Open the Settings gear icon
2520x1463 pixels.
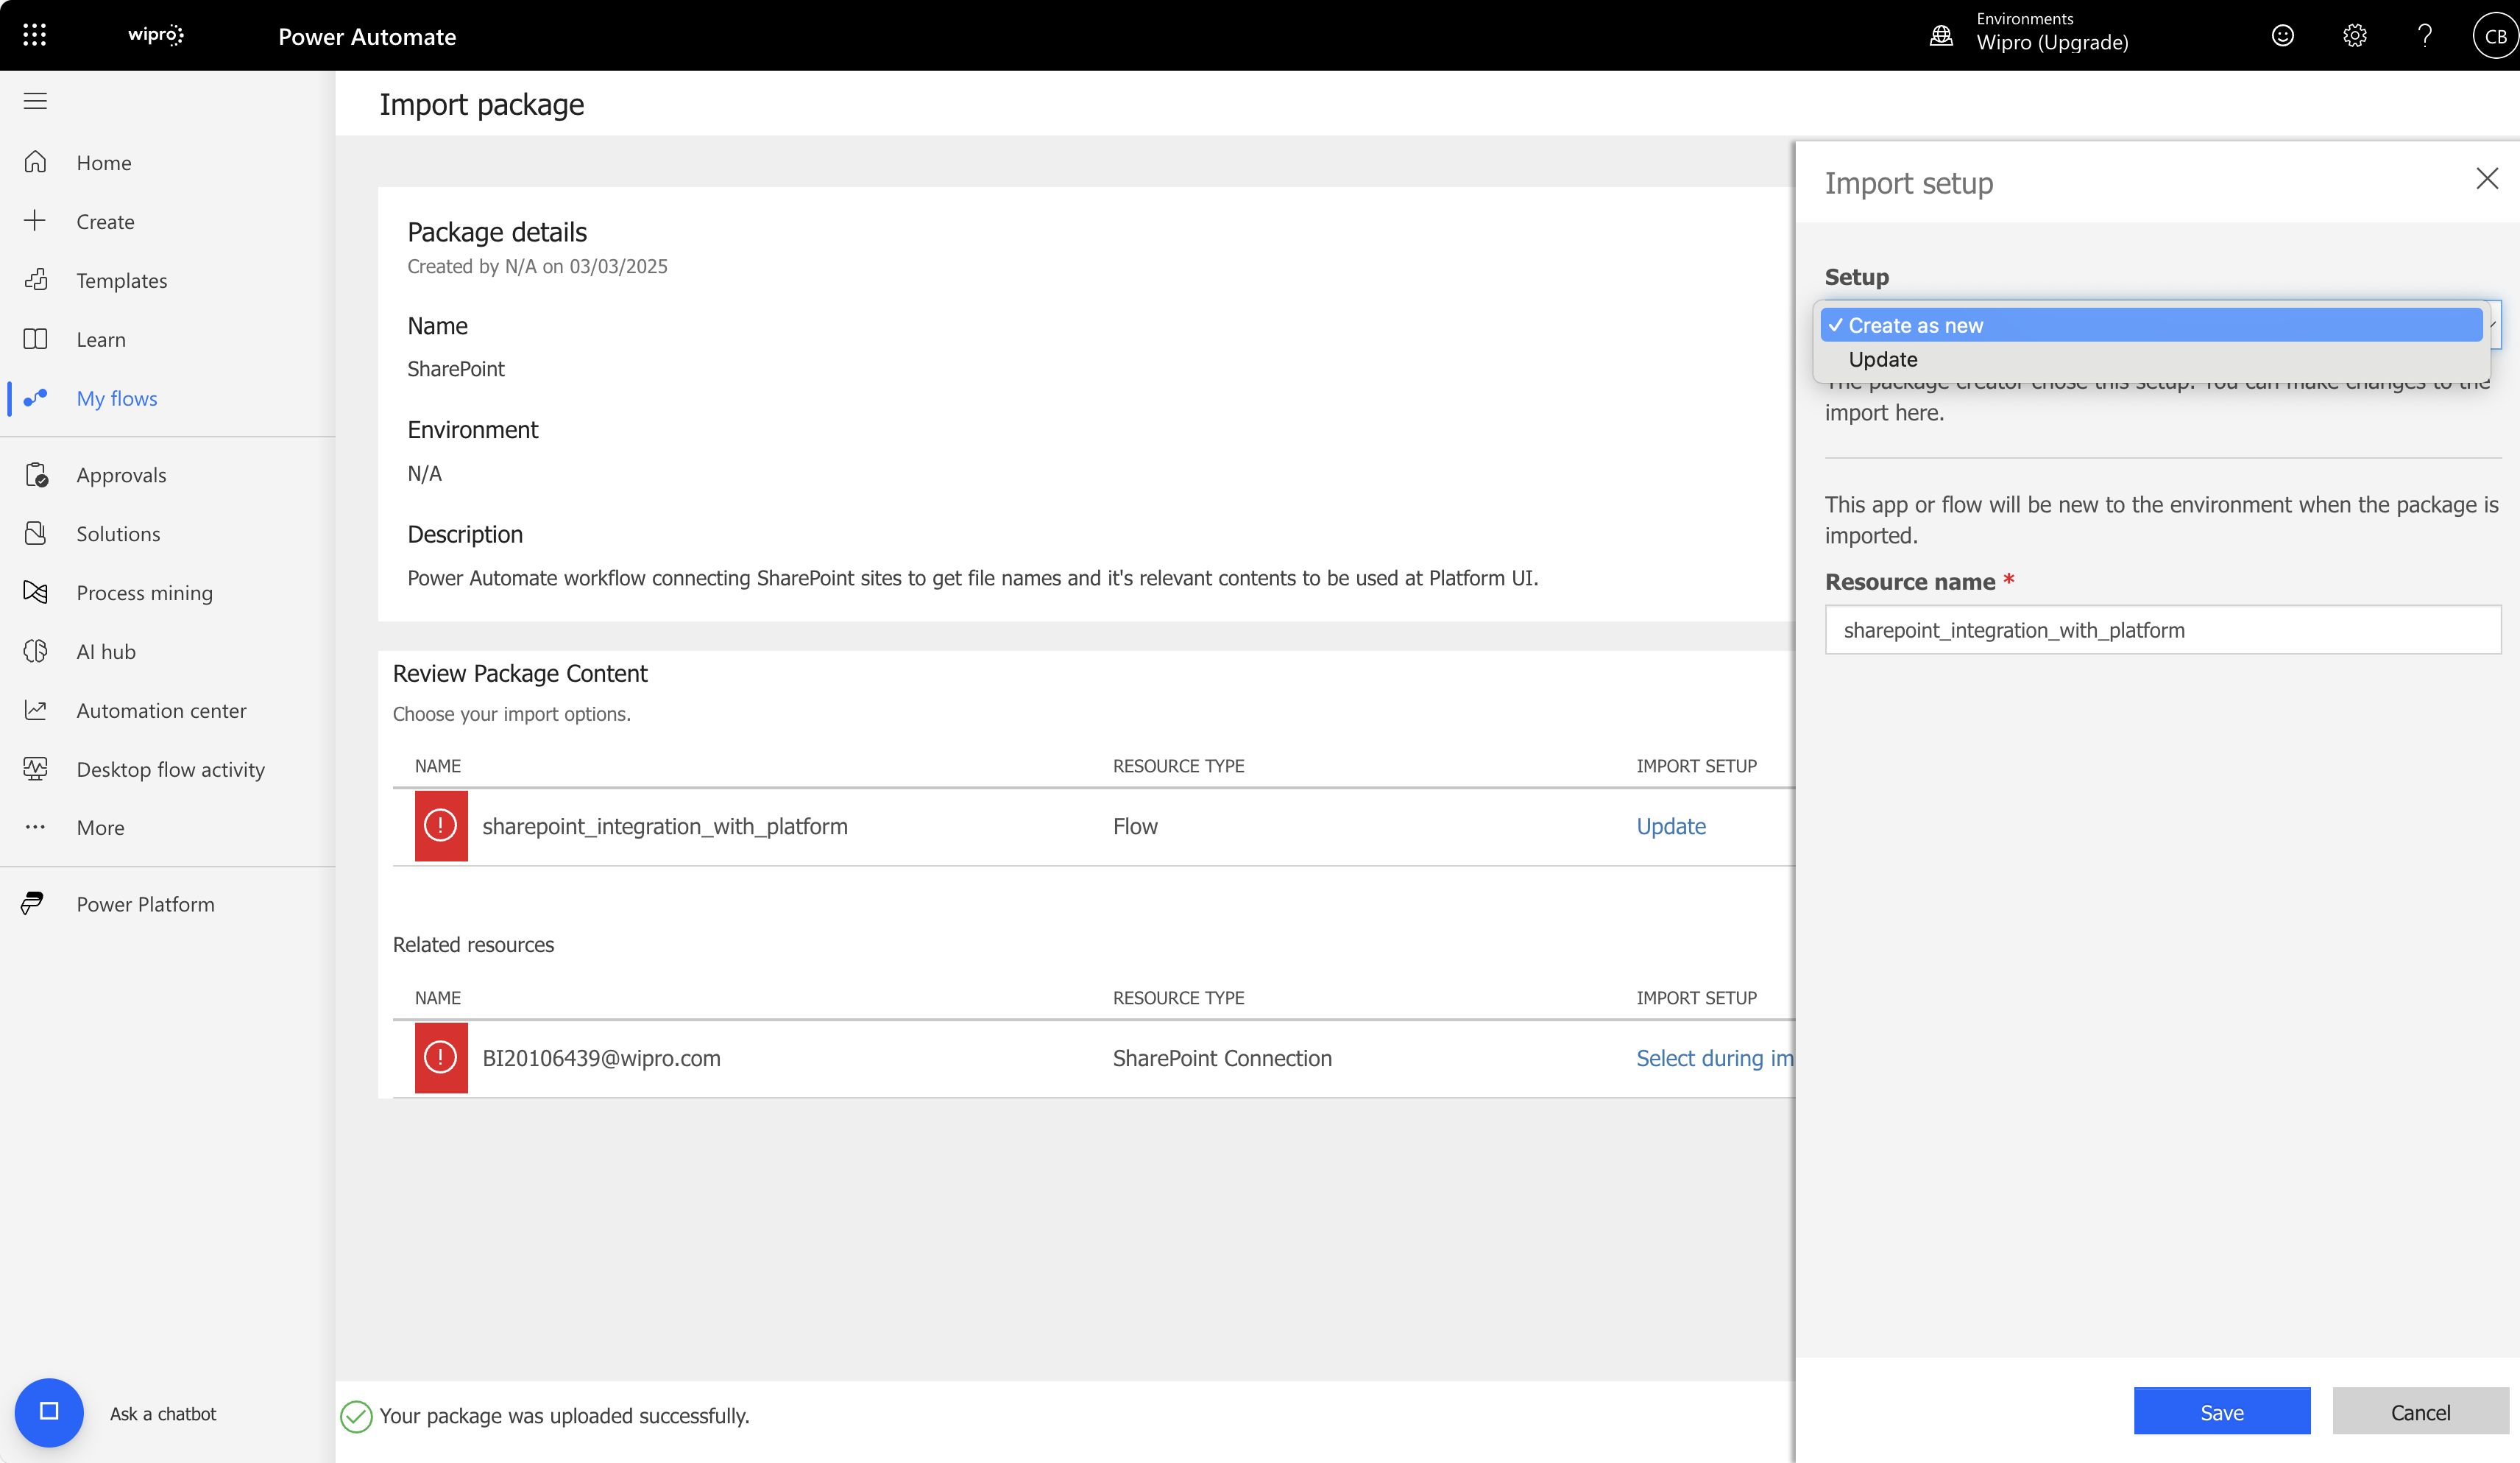coord(2355,35)
